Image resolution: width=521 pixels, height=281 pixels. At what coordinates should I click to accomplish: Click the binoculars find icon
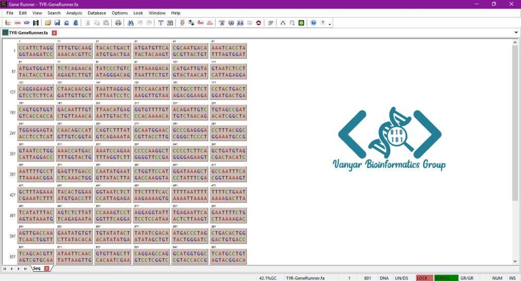click(131, 22)
